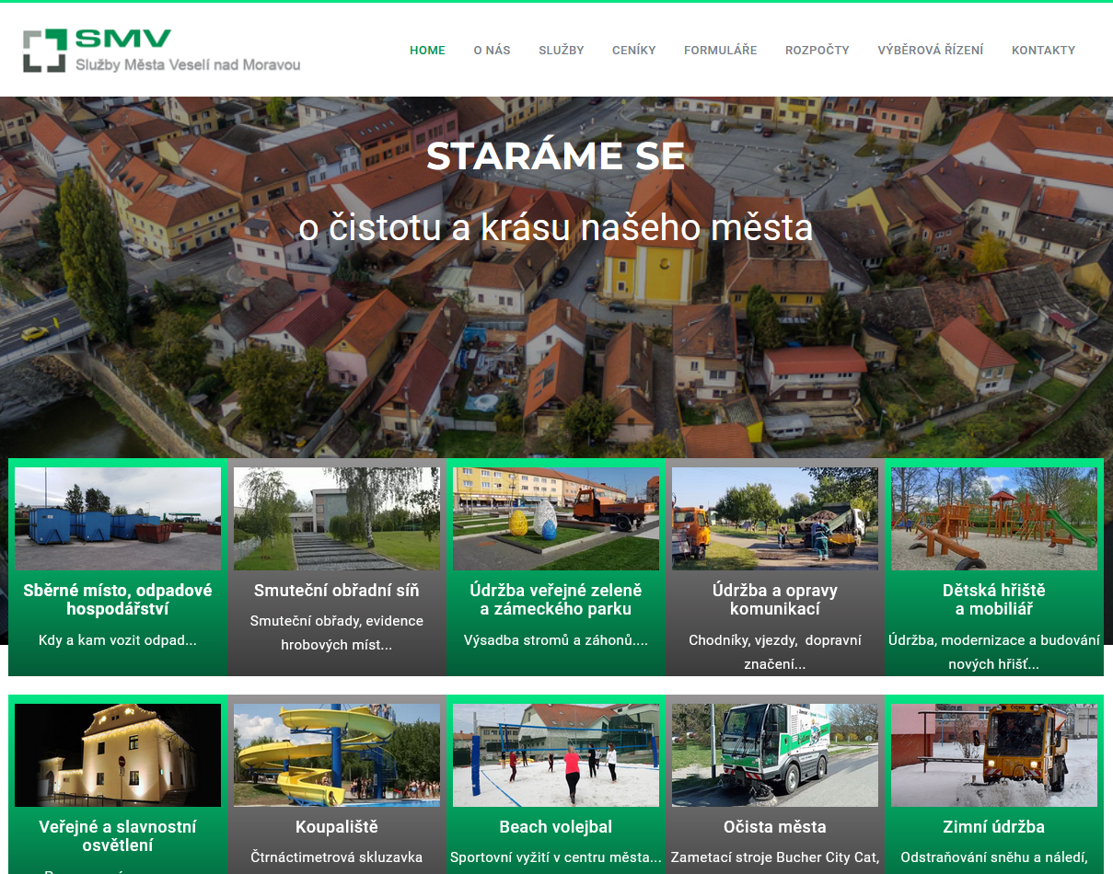This screenshot has height=874, width=1113.
Task: Open the O NÁS menu item
Action: click(492, 51)
